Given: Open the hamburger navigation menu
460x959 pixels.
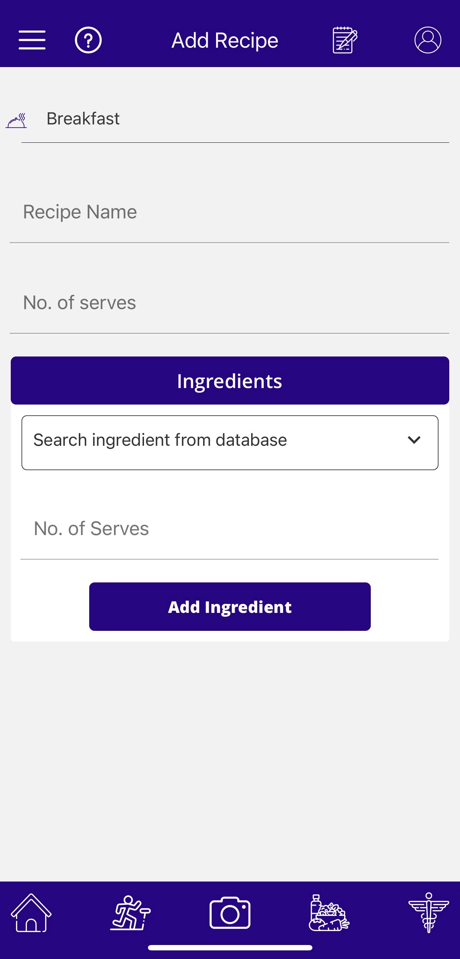Looking at the screenshot, I should coord(32,40).
